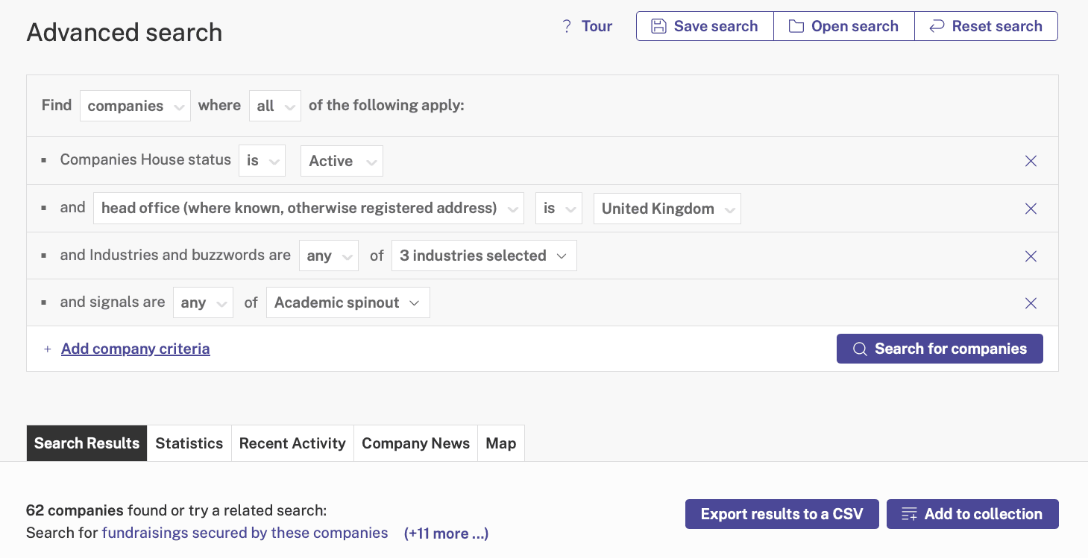1088x558 pixels.
Task: Start the Tour link
Action: click(x=597, y=27)
